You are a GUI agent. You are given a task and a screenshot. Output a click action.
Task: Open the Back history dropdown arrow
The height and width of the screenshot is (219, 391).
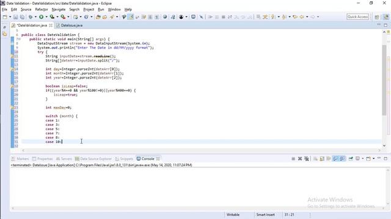click(307, 17)
